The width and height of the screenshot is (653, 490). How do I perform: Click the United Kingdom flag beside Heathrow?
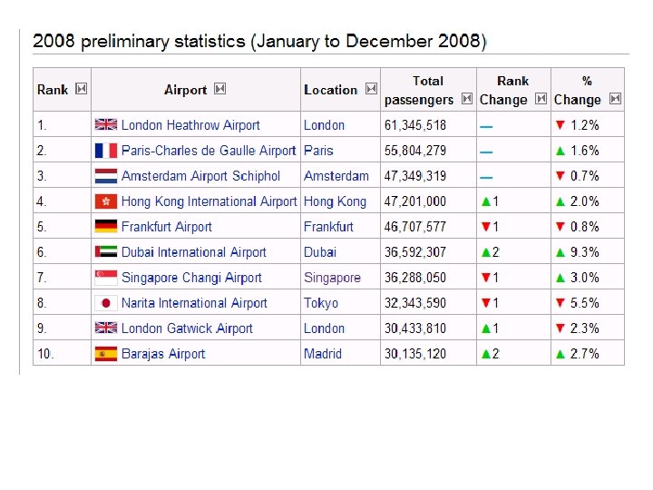point(105,125)
